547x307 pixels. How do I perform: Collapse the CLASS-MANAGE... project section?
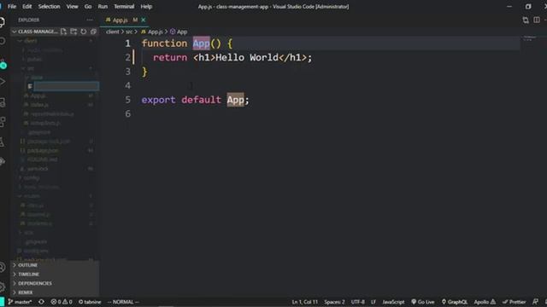pyautogui.click(x=35, y=32)
